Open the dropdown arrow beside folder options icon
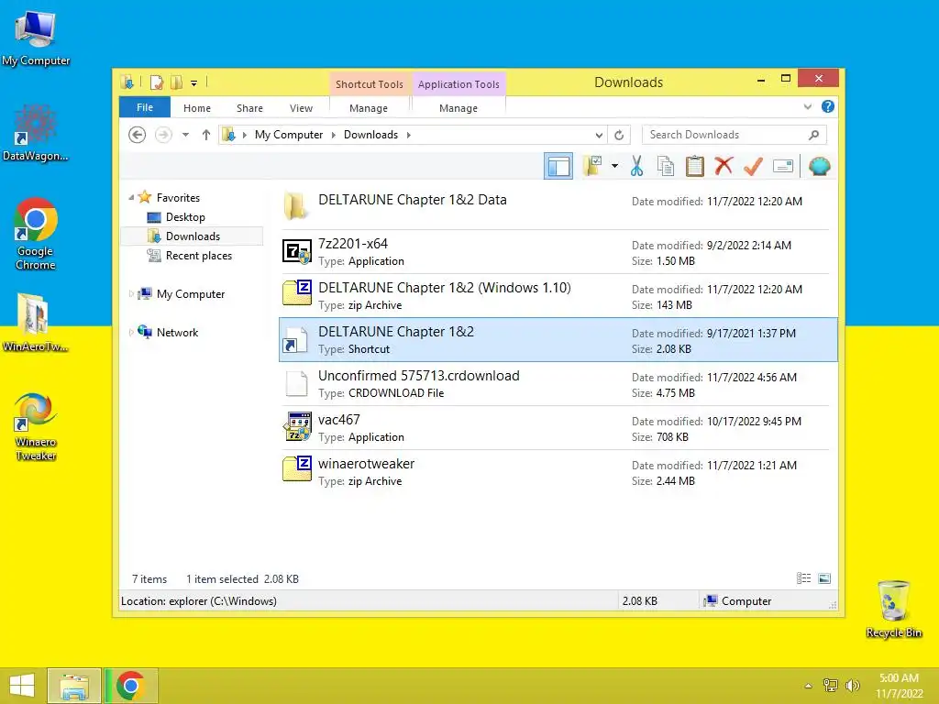 [x=614, y=166]
